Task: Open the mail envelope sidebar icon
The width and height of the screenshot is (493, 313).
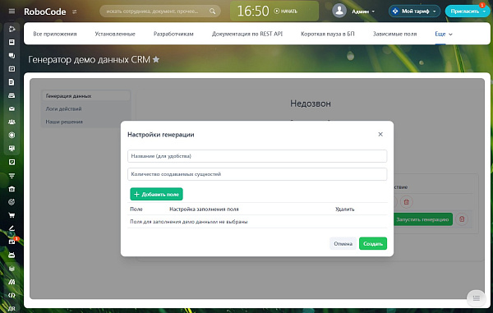Action: [12, 108]
